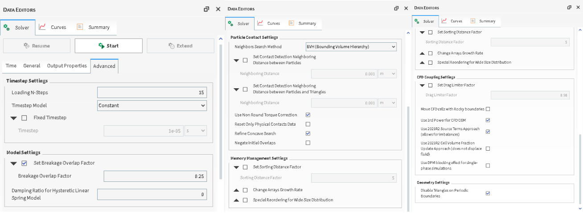
Task: Enable Negate Initial Overlaps checkbox
Action: (x=308, y=143)
